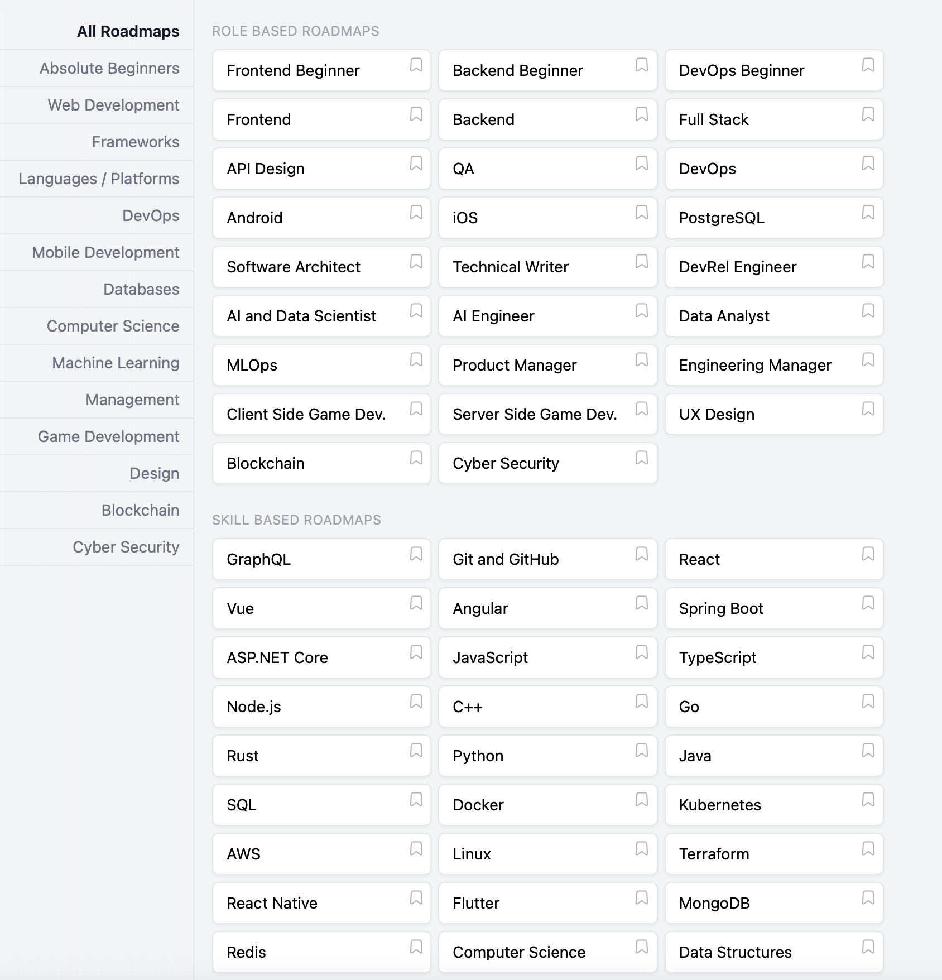Switch to Machine Learning category
Image resolution: width=942 pixels, height=980 pixels.
[116, 363]
